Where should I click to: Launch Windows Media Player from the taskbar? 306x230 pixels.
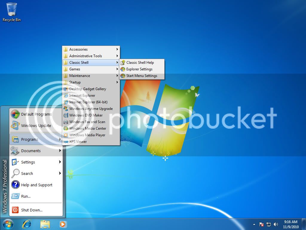point(63,224)
